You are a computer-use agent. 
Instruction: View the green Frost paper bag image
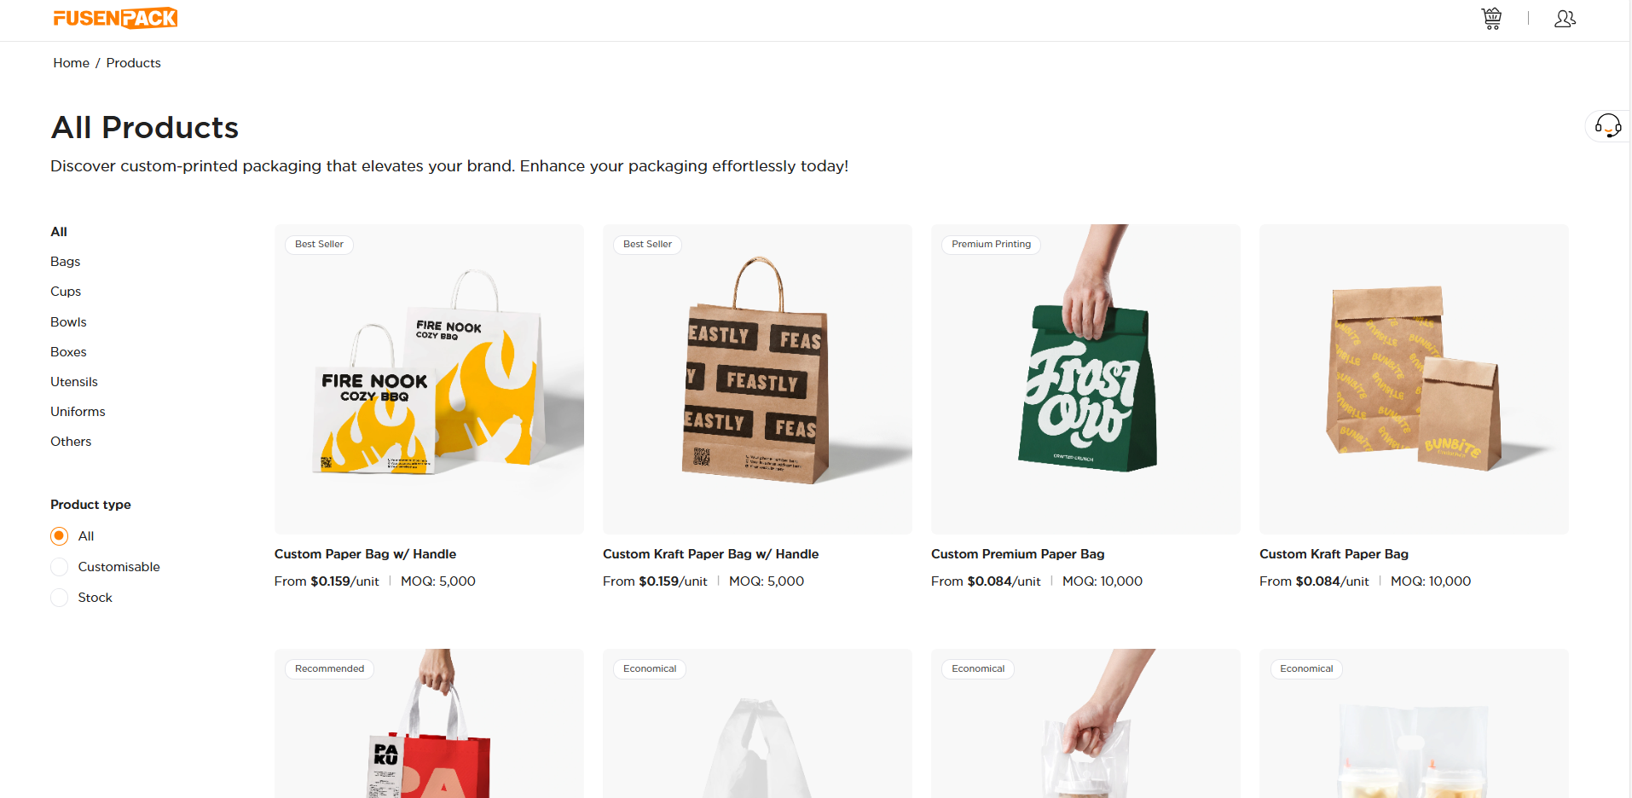(x=1085, y=379)
